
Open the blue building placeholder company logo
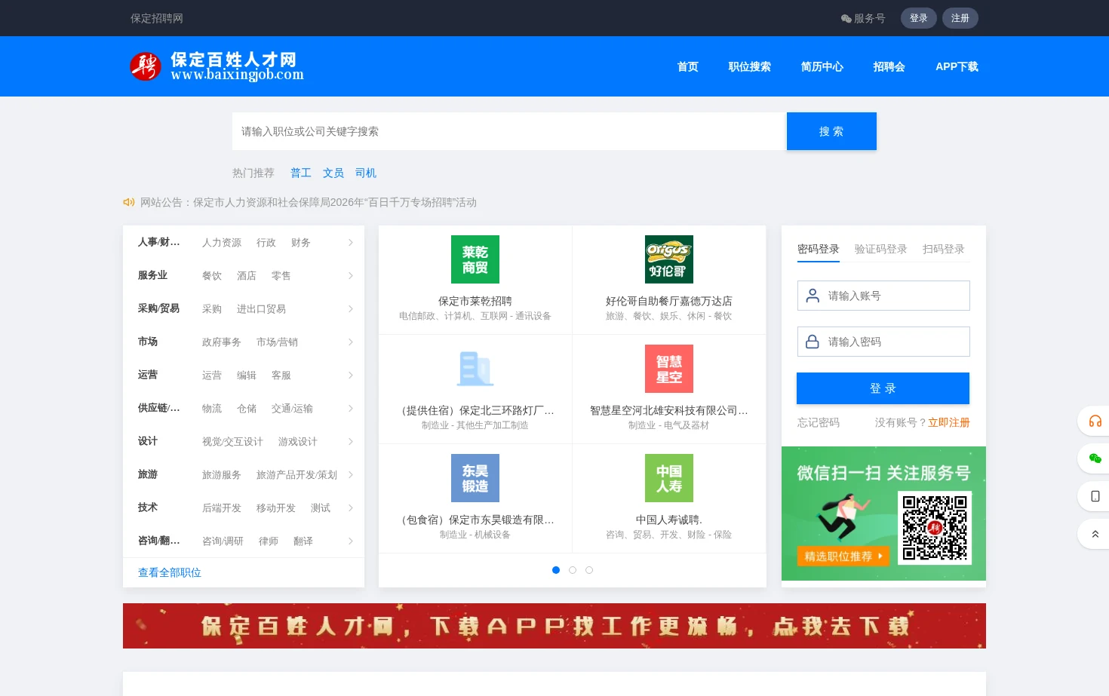[475, 369]
